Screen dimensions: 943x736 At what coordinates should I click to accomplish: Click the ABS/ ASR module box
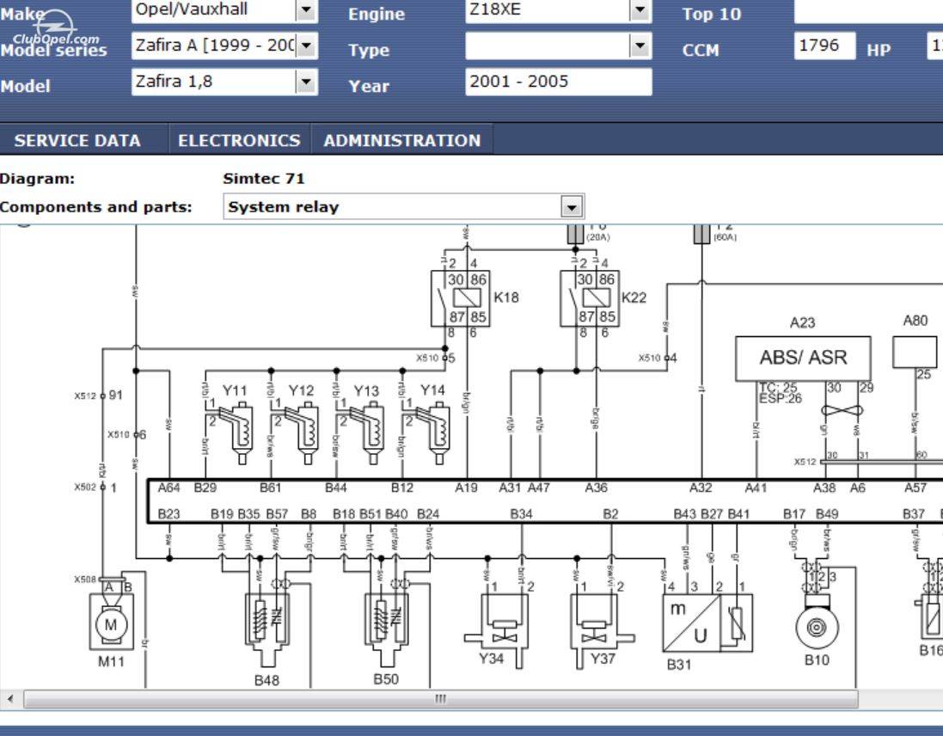(x=803, y=359)
